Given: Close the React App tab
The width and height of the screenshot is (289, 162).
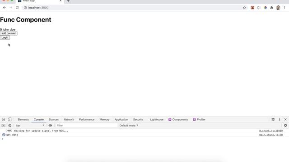Looking at the screenshot, I should [61, 1].
